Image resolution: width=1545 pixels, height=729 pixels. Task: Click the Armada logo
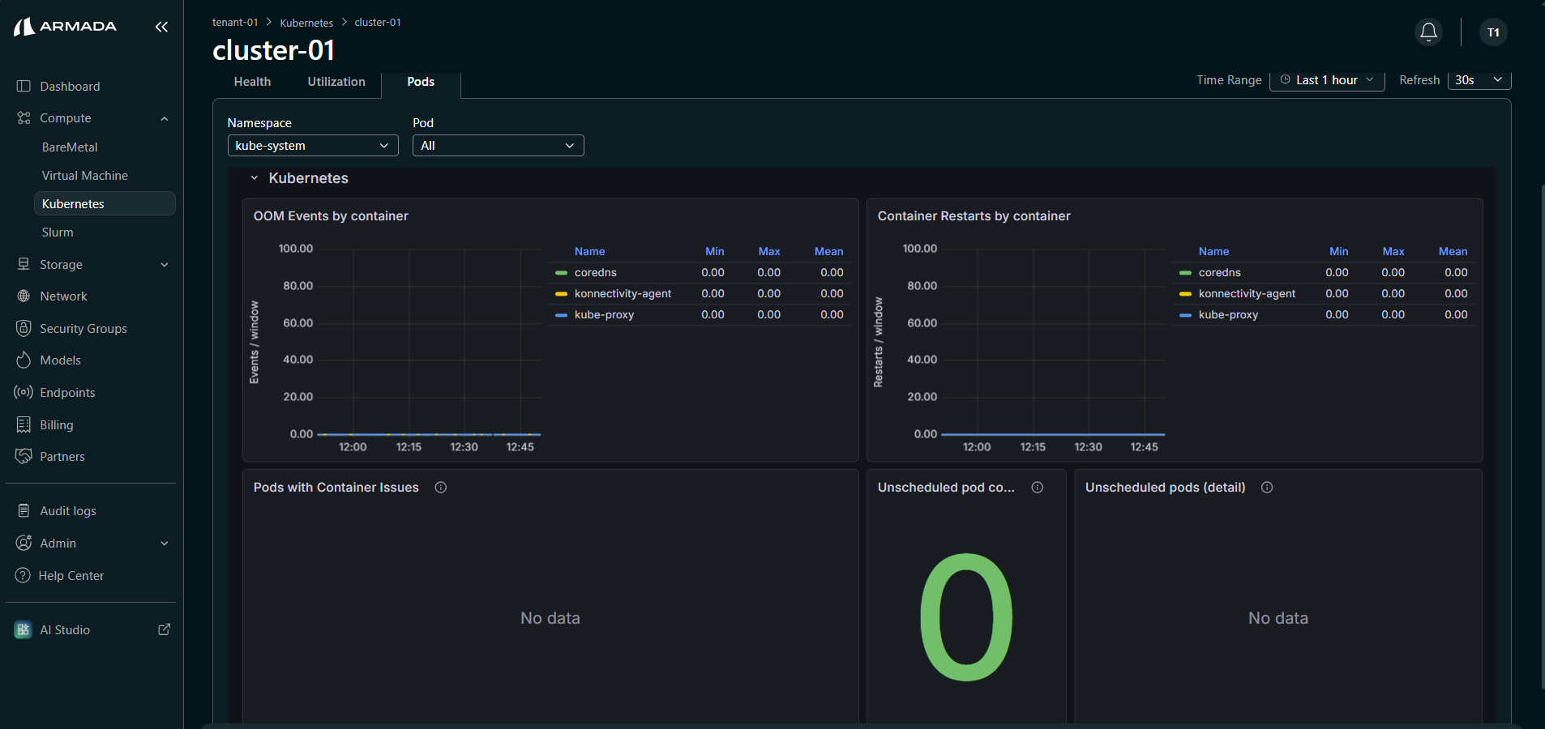point(66,27)
